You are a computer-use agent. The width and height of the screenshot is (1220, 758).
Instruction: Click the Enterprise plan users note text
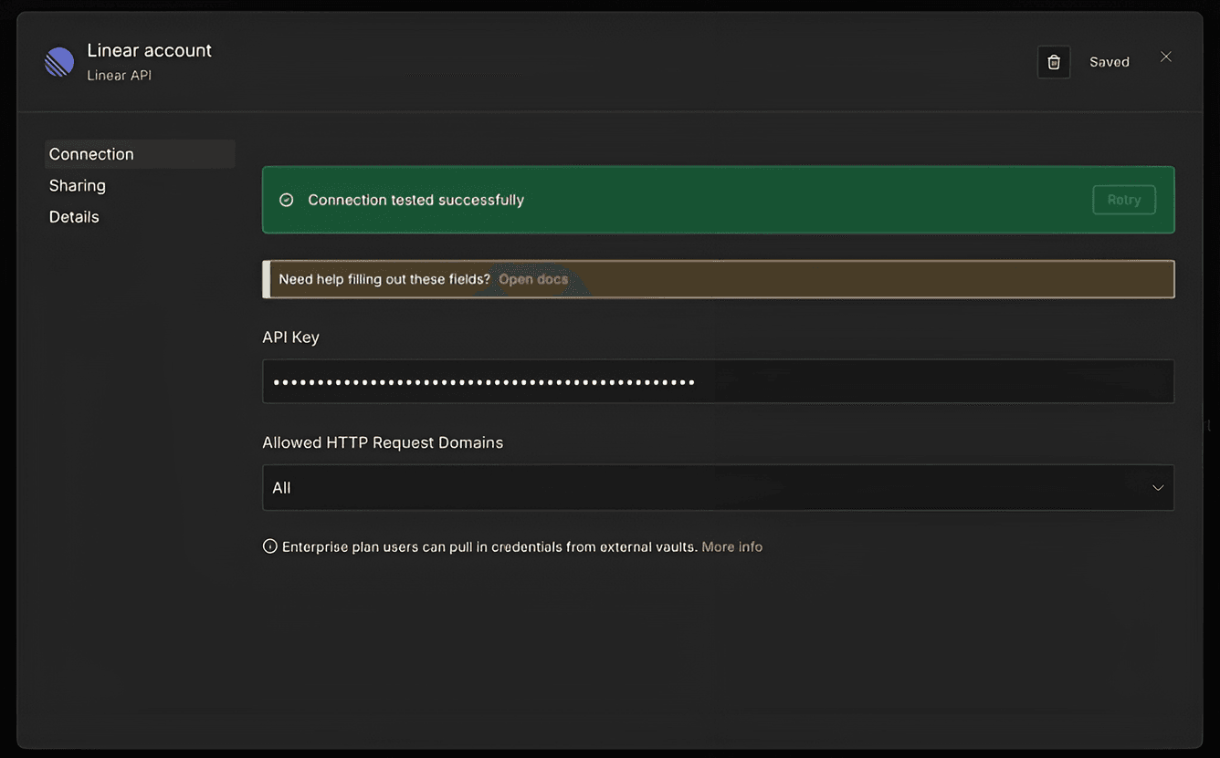click(489, 546)
